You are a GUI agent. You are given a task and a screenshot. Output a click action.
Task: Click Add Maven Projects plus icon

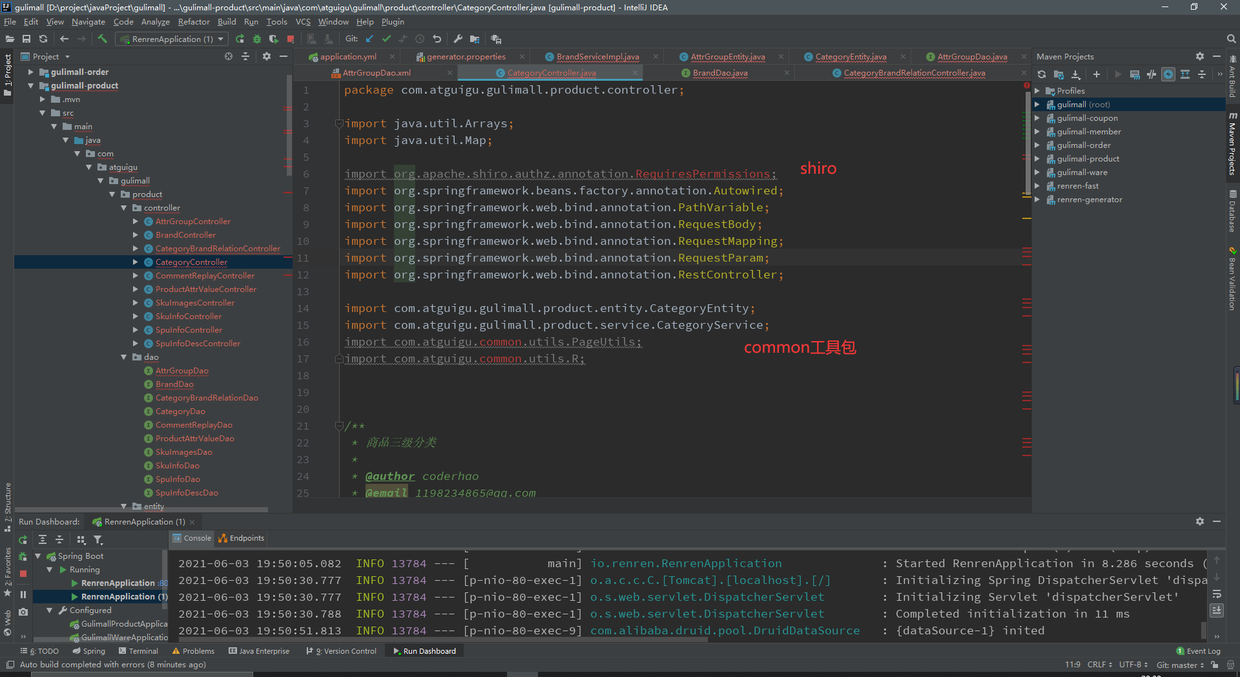point(1096,74)
